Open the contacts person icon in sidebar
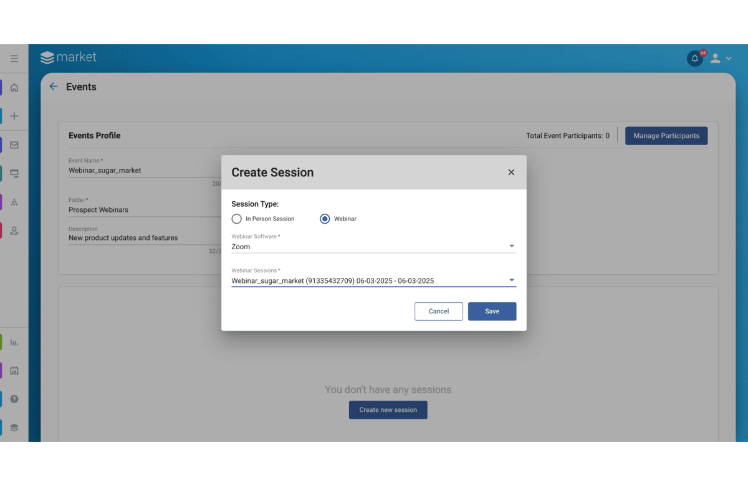Viewport: 748px width, 486px height. click(14, 231)
